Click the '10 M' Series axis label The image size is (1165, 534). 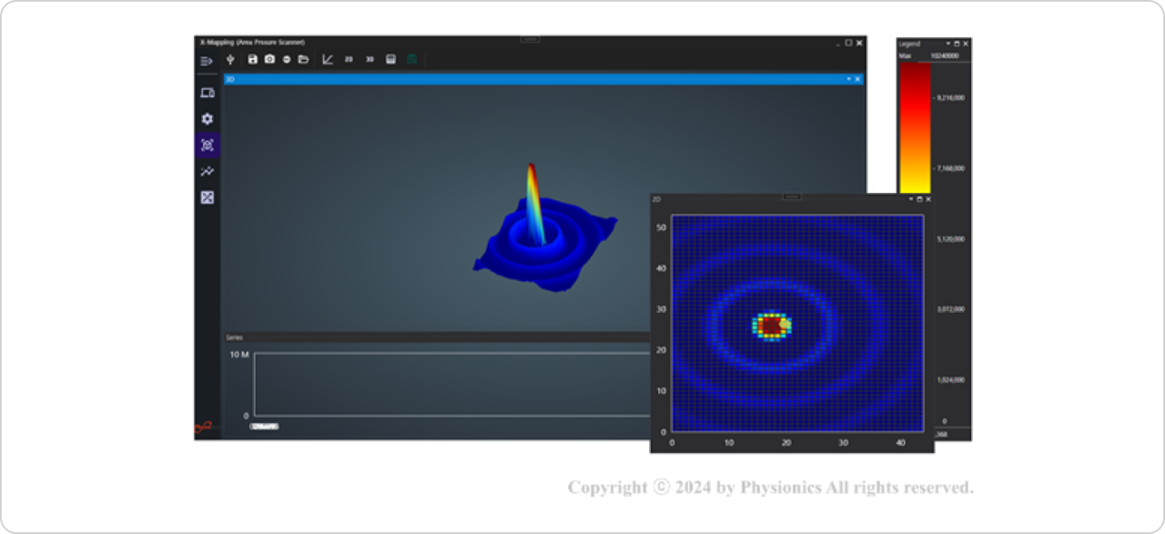[x=239, y=354]
